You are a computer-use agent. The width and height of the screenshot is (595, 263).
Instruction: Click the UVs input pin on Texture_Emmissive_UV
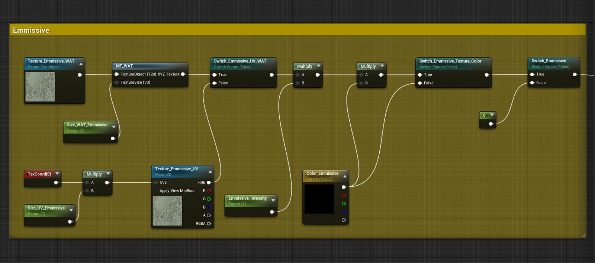(156, 182)
